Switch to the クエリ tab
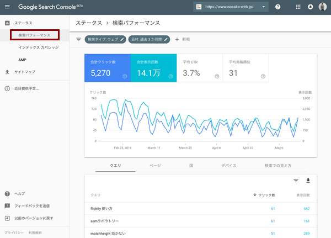Image resolution: width=331 pixels, height=238 pixels. point(115,166)
